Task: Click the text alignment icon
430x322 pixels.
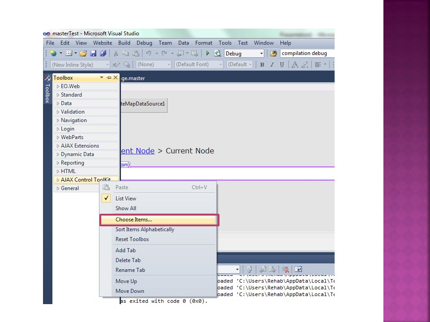Action: (318, 64)
